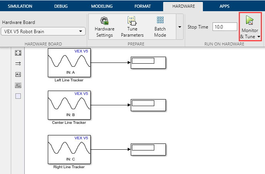Open the Hardware Settings gear icon
This screenshot has width=265, height=174.
pyautogui.click(x=105, y=21)
